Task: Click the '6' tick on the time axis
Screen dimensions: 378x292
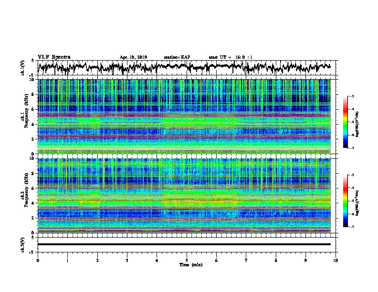Action: click(217, 261)
